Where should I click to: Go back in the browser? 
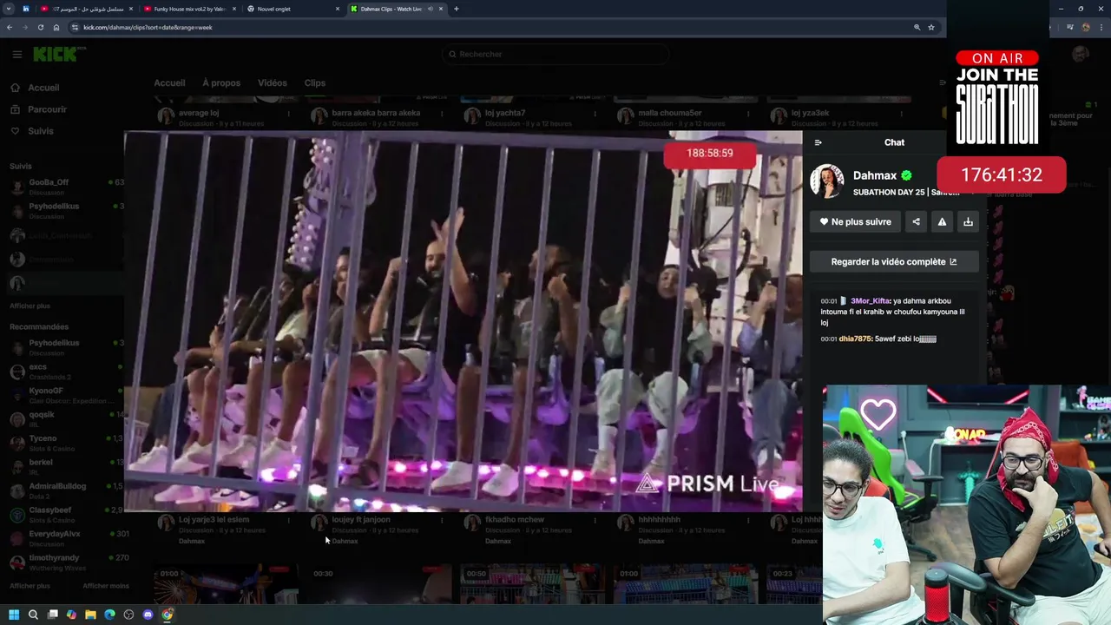[x=10, y=27]
